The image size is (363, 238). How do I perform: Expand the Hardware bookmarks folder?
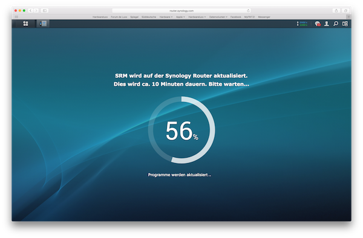coord(166,17)
